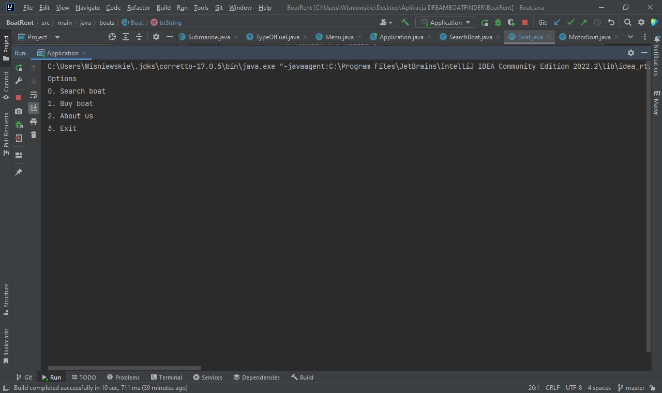The image size is (662, 393).
Task: Toggle soft-wrap in the console
Action: click(x=34, y=95)
